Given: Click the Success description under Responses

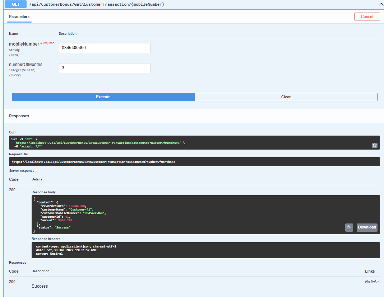Looking at the screenshot, I should point(40,286).
